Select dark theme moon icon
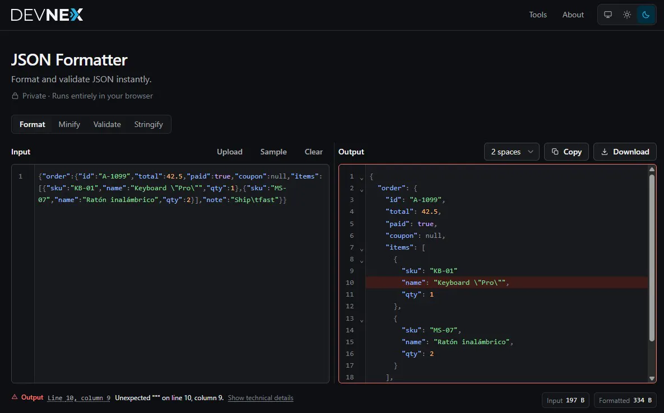The height and width of the screenshot is (413, 664). click(646, 15)
